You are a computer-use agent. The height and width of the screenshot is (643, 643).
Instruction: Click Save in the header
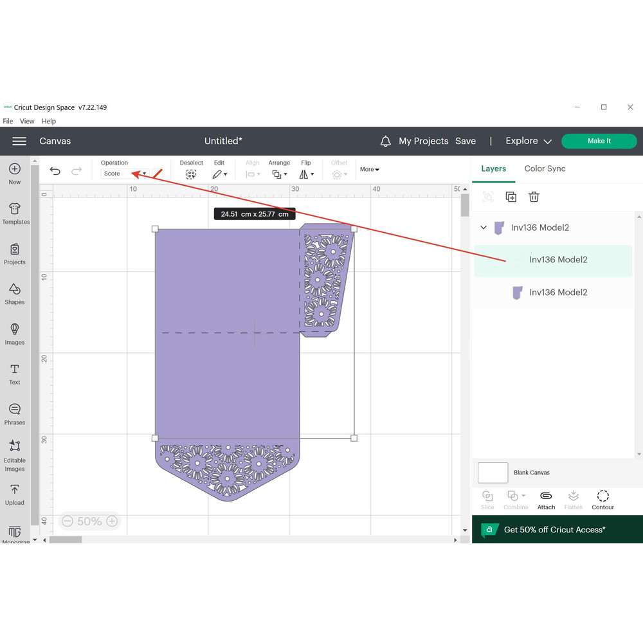point(466,141)
